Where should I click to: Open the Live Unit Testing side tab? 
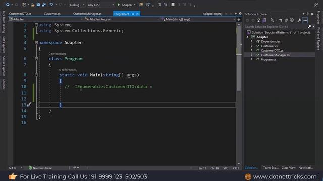4,22
